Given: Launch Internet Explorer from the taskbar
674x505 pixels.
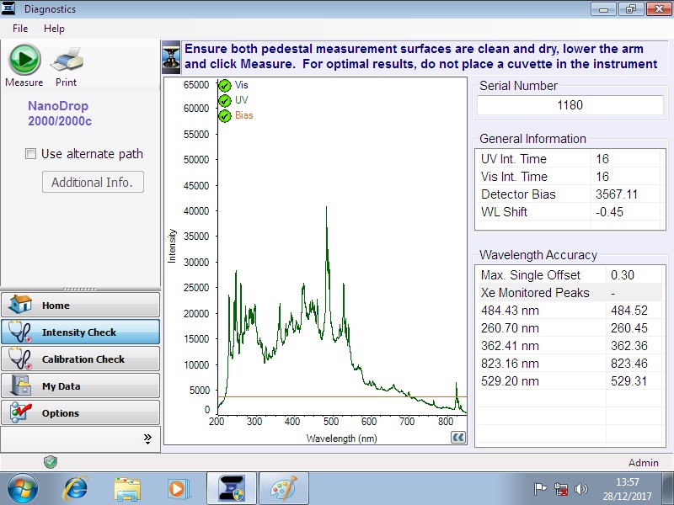Looking at the screenshot, I should 76,488.
